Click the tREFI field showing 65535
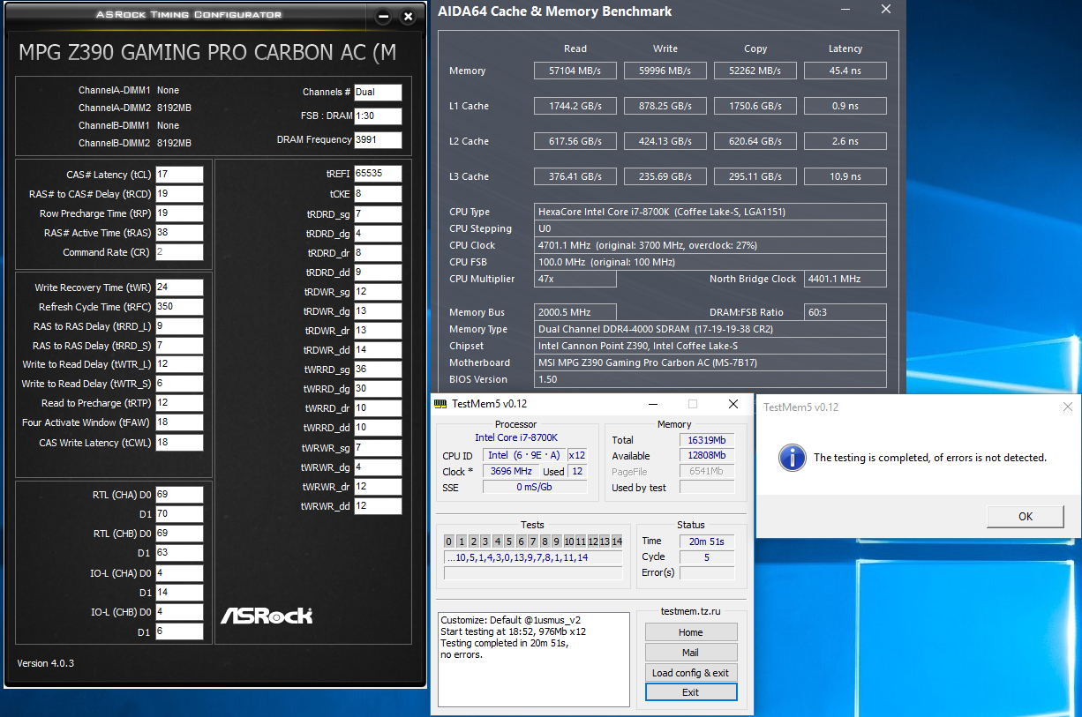The width and height of the screenshot is (1082, 717). click(x=378, y=174)
